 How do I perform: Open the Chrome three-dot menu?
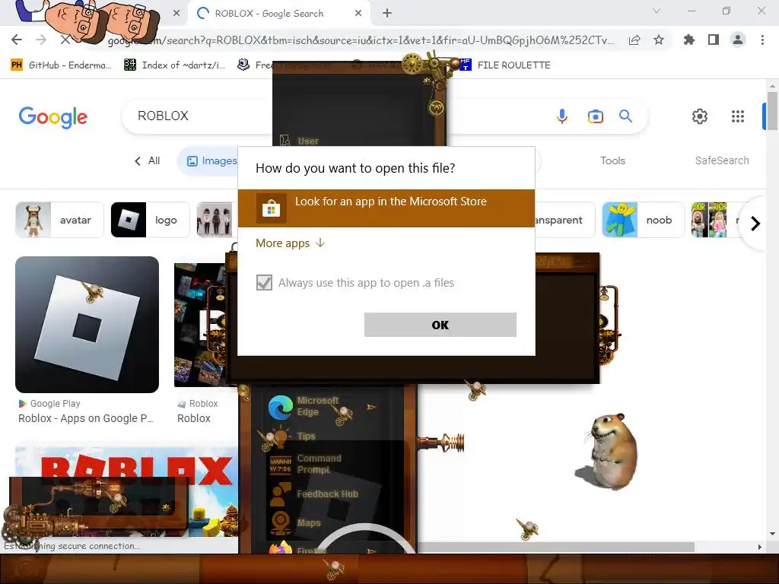(762, 40)
